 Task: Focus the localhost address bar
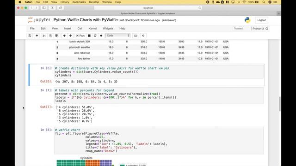click(x=148, y=8)
